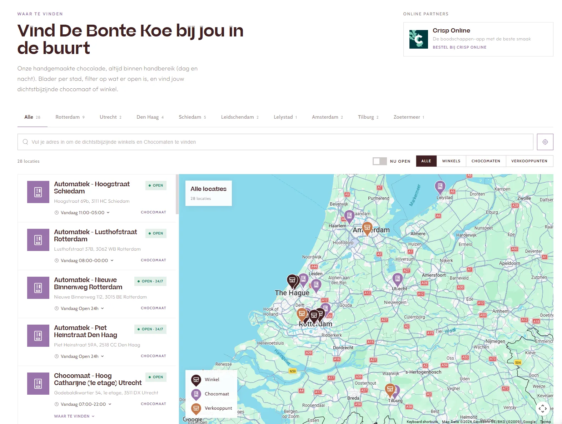Screen dimensions: 562x424
Task: Click the dark winkel marker in Rotterdam center
Action: 314,316
